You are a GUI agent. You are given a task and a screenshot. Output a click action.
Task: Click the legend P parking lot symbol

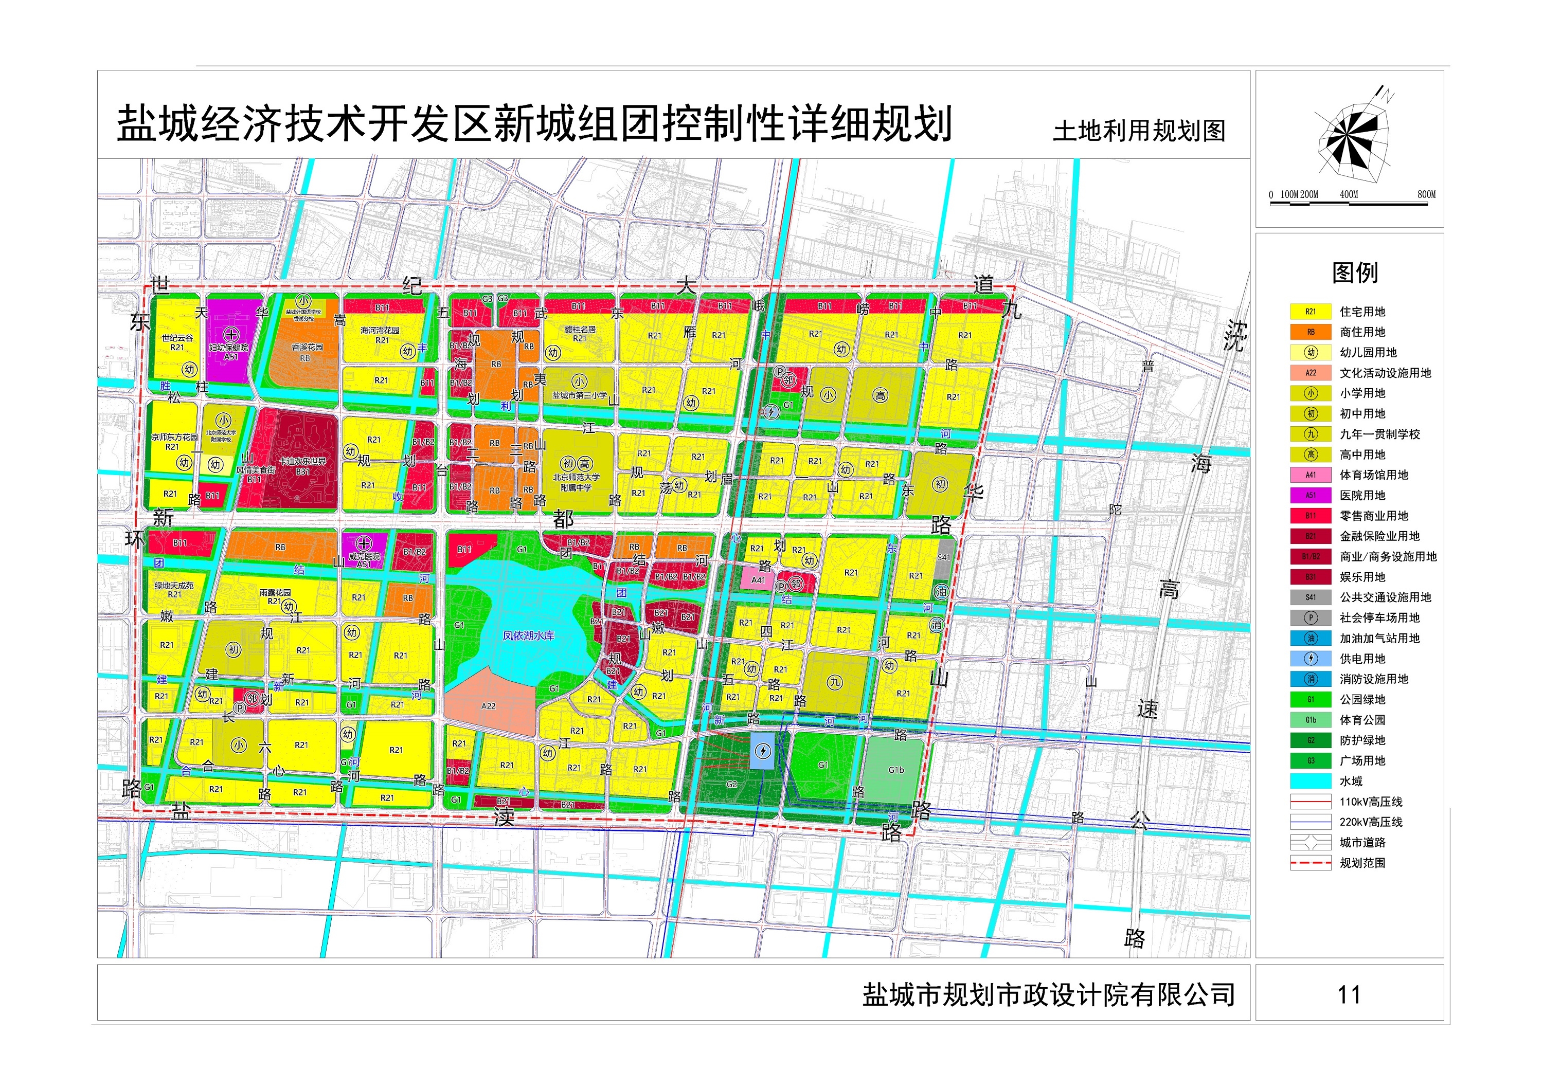pyautogui.click(x=1311, y=618)
